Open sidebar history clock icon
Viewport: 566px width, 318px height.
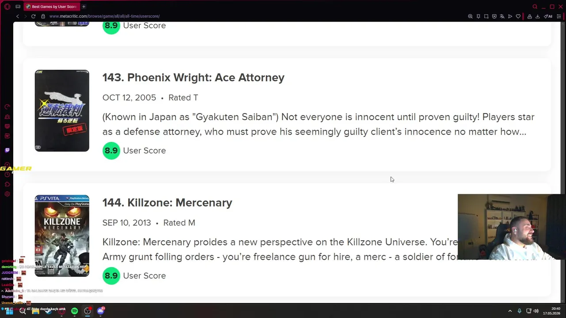coord(7,174)
